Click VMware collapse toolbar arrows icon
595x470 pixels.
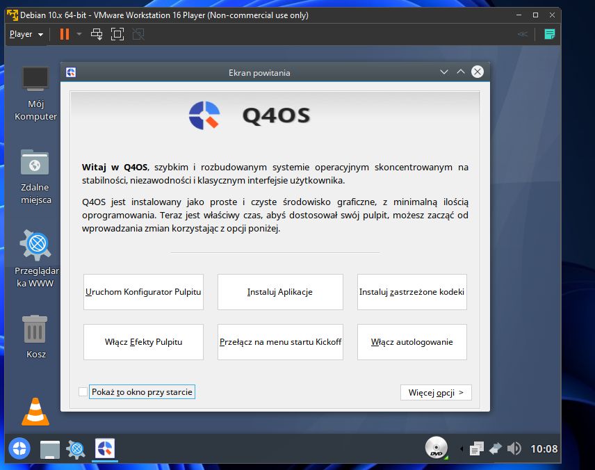point(523,34)
